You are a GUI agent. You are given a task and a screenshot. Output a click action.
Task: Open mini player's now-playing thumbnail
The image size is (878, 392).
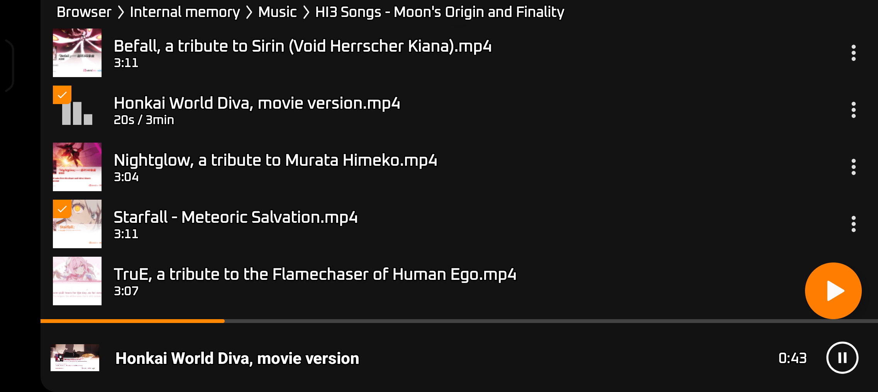75,358
